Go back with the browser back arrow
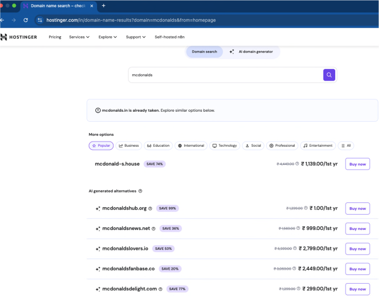 point(2,20)
